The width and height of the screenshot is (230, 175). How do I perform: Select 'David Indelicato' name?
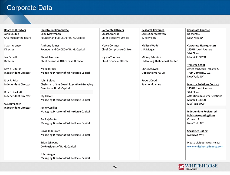tap(50, 131)
